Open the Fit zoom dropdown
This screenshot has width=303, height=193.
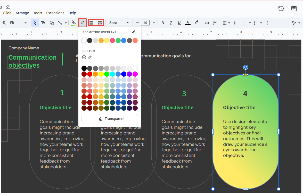[18, 23]
